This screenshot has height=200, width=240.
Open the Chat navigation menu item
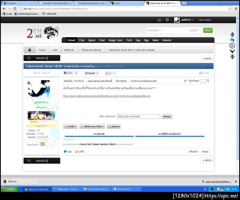pos(102,40)
